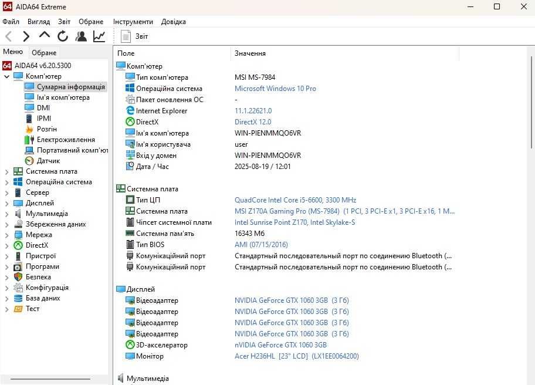The width and height of the screenshot is (535, 385).
Task: Expand the Мережа tree node
Action: pos(6,235)
